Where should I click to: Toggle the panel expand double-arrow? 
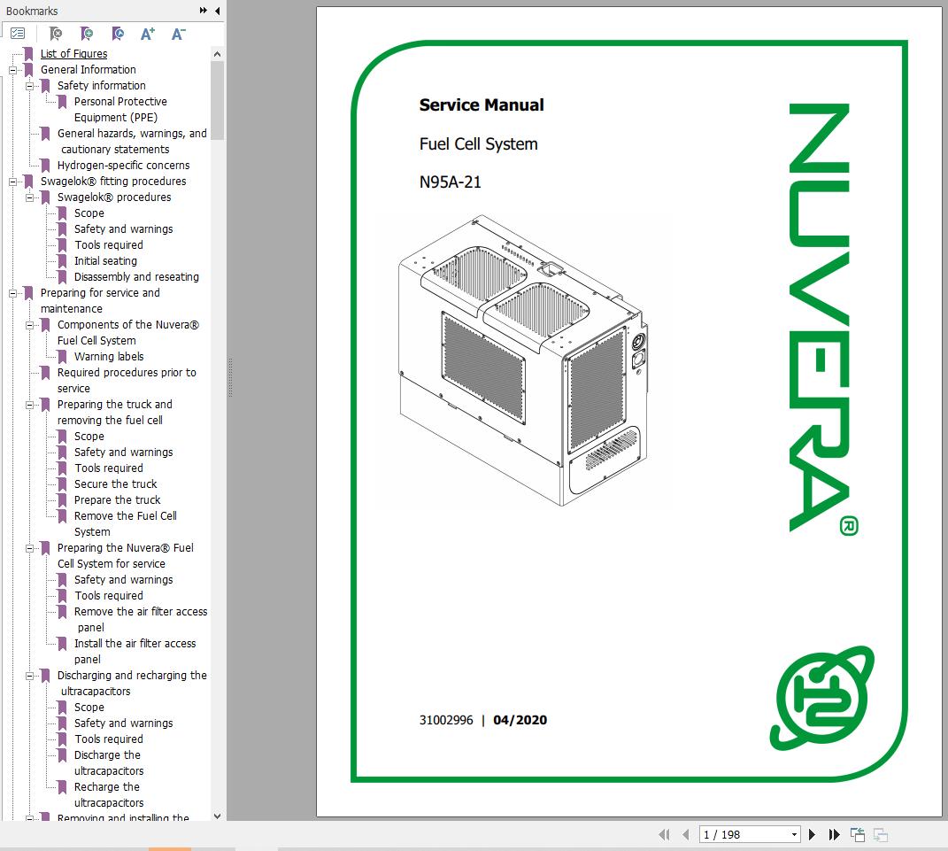[204, 11]
